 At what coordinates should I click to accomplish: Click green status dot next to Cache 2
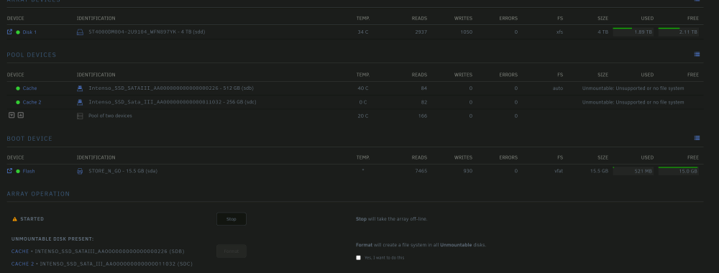tap(18, 102)
